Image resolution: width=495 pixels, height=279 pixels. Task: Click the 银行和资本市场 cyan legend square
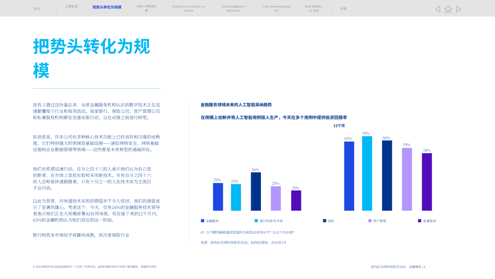pyautogui.click(x=256, y=221)
